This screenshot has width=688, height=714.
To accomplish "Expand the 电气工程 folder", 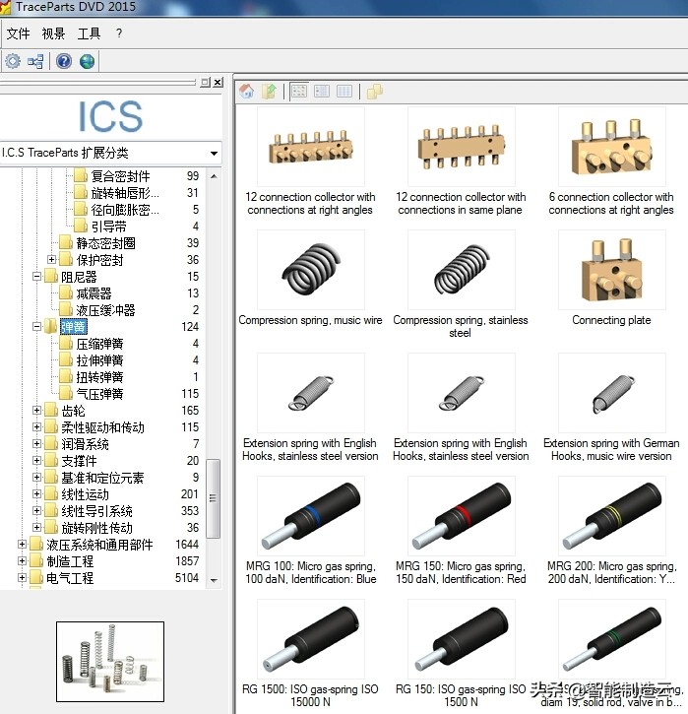I will [x=22, y=578].
